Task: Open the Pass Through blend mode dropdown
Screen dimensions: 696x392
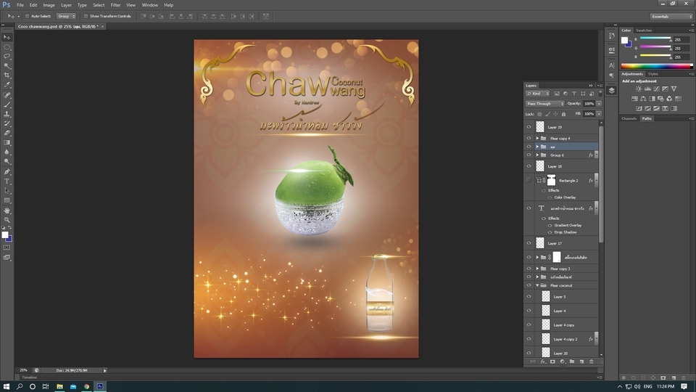Action: click(x=544, y=104)
